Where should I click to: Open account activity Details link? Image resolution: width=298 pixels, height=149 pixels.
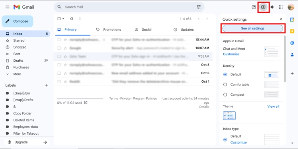coord(204,107)
